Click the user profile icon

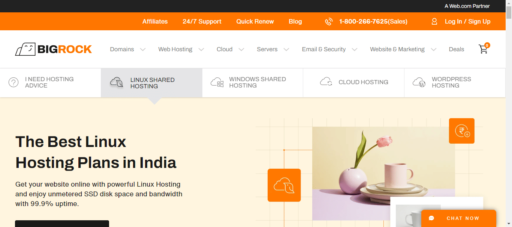[x=434, y=21]
